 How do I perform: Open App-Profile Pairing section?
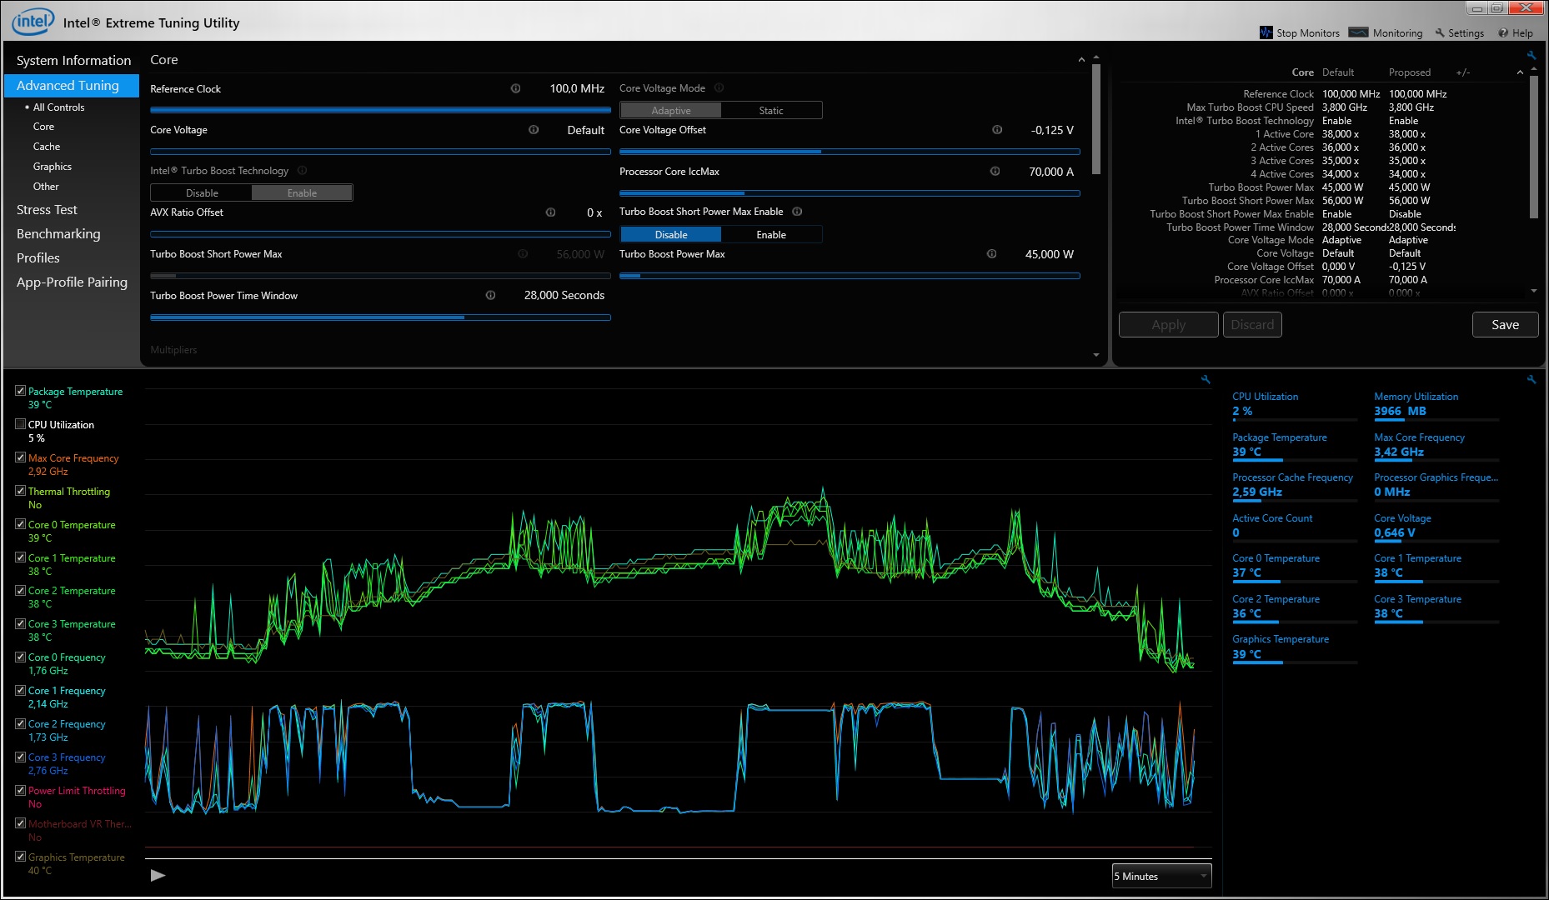click(72, 282)
